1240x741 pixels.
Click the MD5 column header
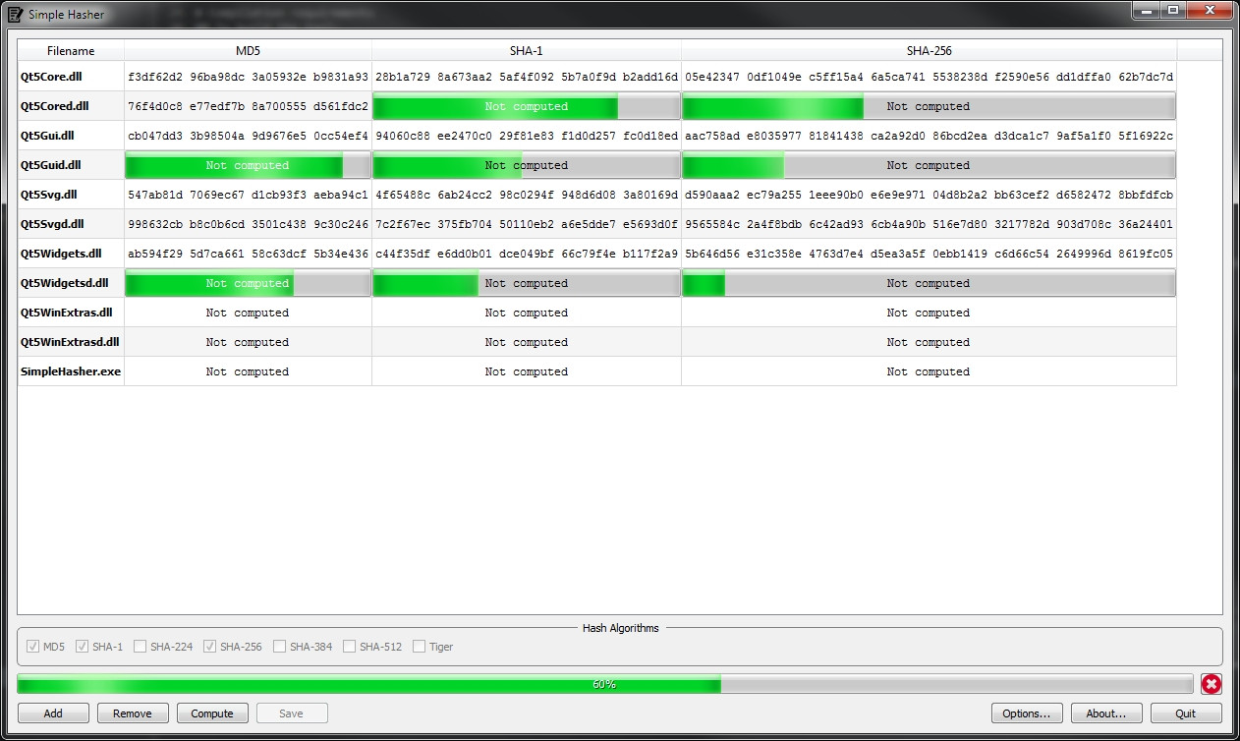248,51
